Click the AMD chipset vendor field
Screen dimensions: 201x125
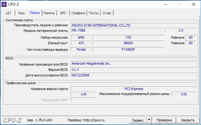click(x=81, y=37)
